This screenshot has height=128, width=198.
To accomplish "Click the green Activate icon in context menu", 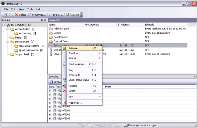I will click(x=64, y=48).
